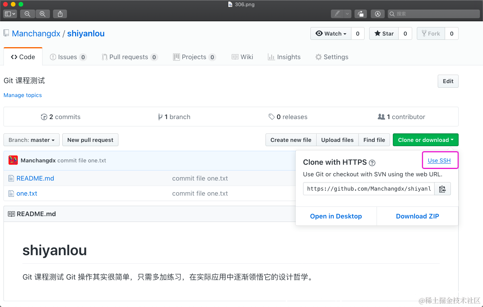The width and height of the screenshot is (483, 307).
Task: Open the Projects tab
Action: coord(194,57)
